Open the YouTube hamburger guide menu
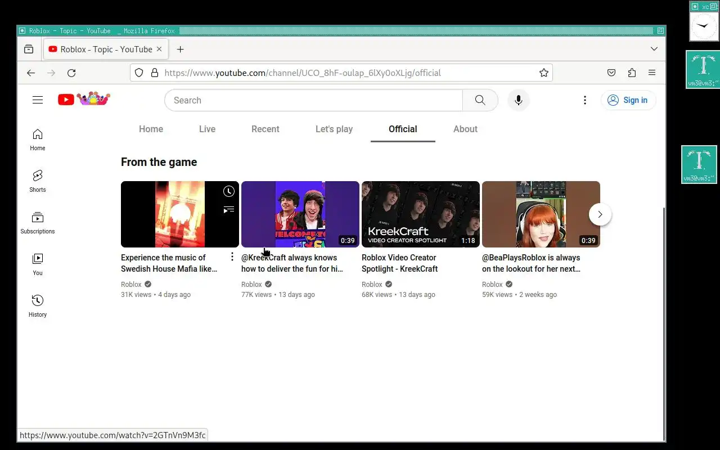Screen dimensions: 720x450 (x=38, y=100)
